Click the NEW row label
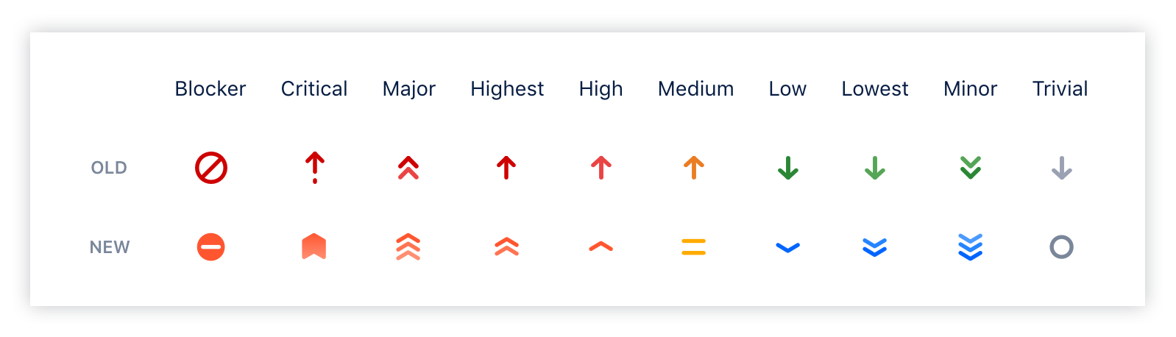The height and width of the screenshot is (337, 1176). click(x=110, y=247)
